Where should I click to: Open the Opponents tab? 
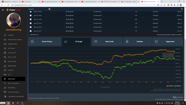tap(168, 42)
